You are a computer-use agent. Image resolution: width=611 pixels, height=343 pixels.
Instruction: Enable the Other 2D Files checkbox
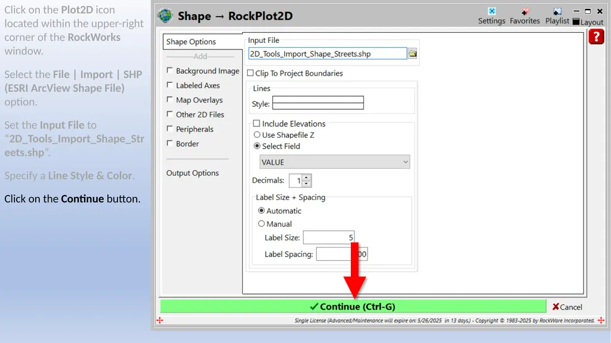click(169, 114)
